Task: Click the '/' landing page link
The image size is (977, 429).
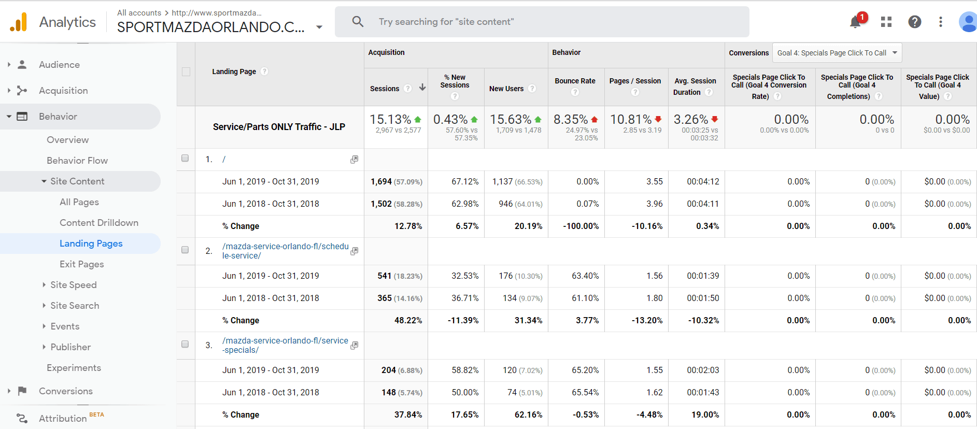Action: point(224,159)
